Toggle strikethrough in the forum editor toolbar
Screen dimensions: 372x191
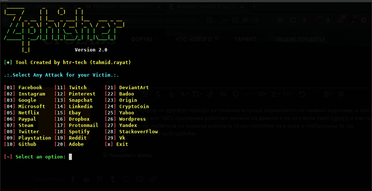pyautogui.click(x=158, y=94)
